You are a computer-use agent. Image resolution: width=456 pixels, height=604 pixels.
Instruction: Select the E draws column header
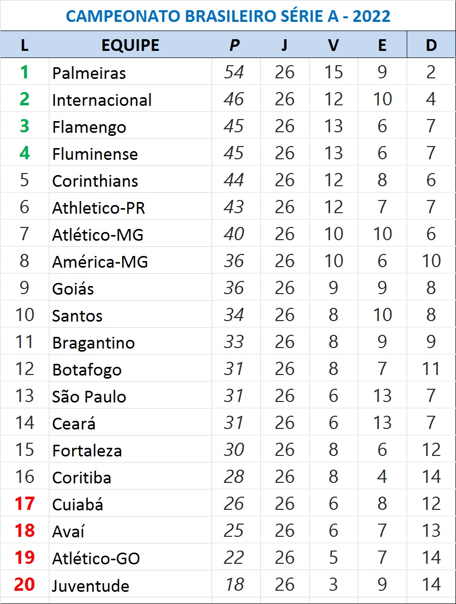(x=382, y=45)
